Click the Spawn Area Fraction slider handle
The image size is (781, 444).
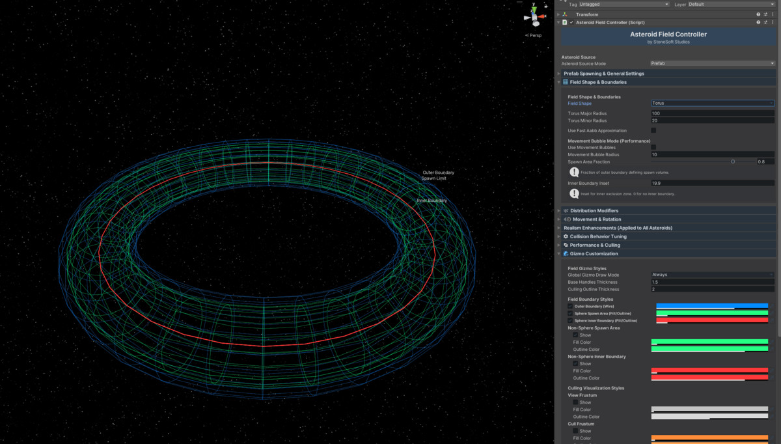click(733, 161)
